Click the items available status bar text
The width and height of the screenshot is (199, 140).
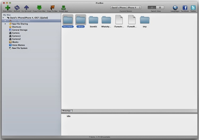tap(100, 137)
